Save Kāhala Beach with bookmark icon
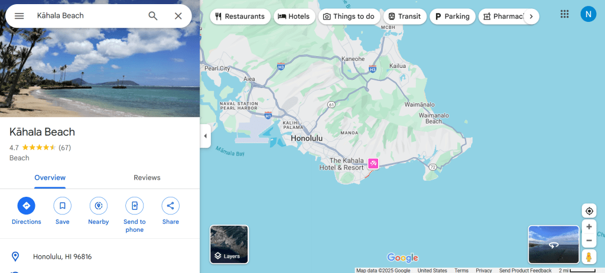Image resolution: width=605 pixels, height=273 pixels. (x=63, y=206)
